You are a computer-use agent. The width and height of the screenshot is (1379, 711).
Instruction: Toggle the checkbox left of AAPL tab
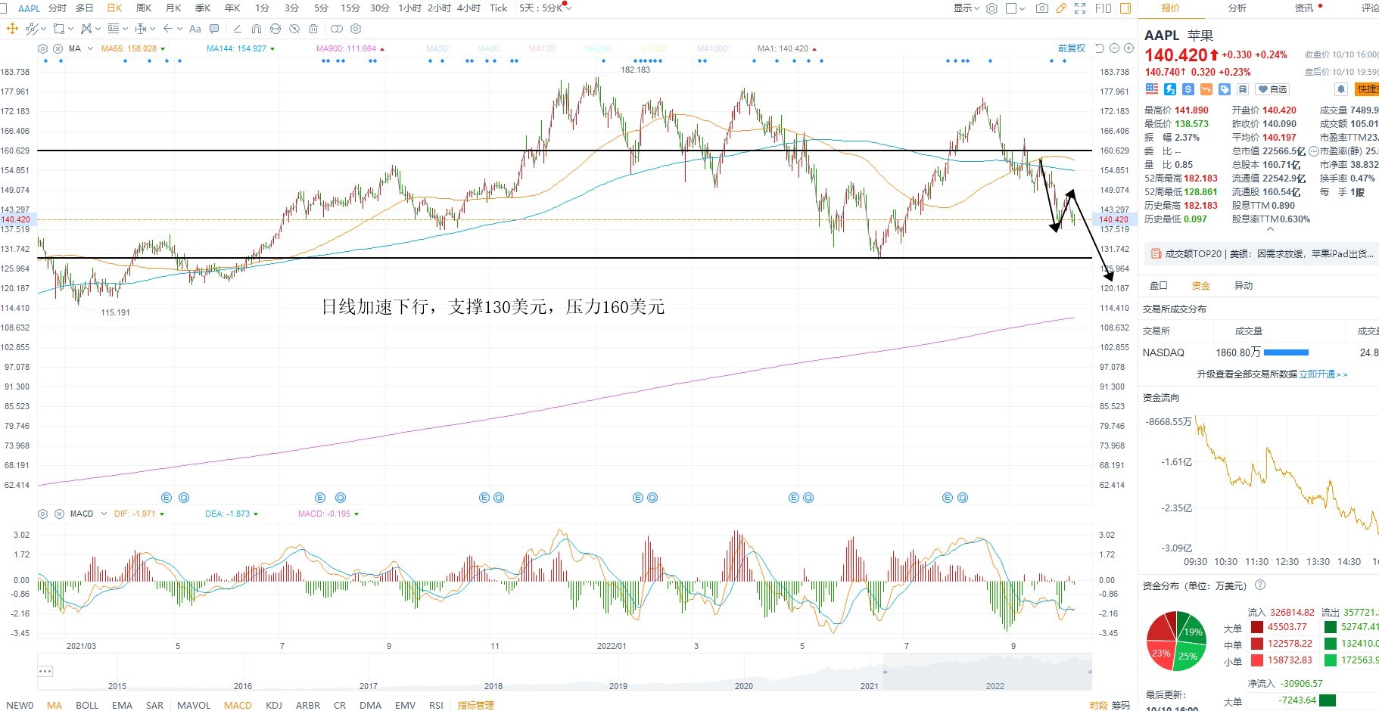coord(4,8)
